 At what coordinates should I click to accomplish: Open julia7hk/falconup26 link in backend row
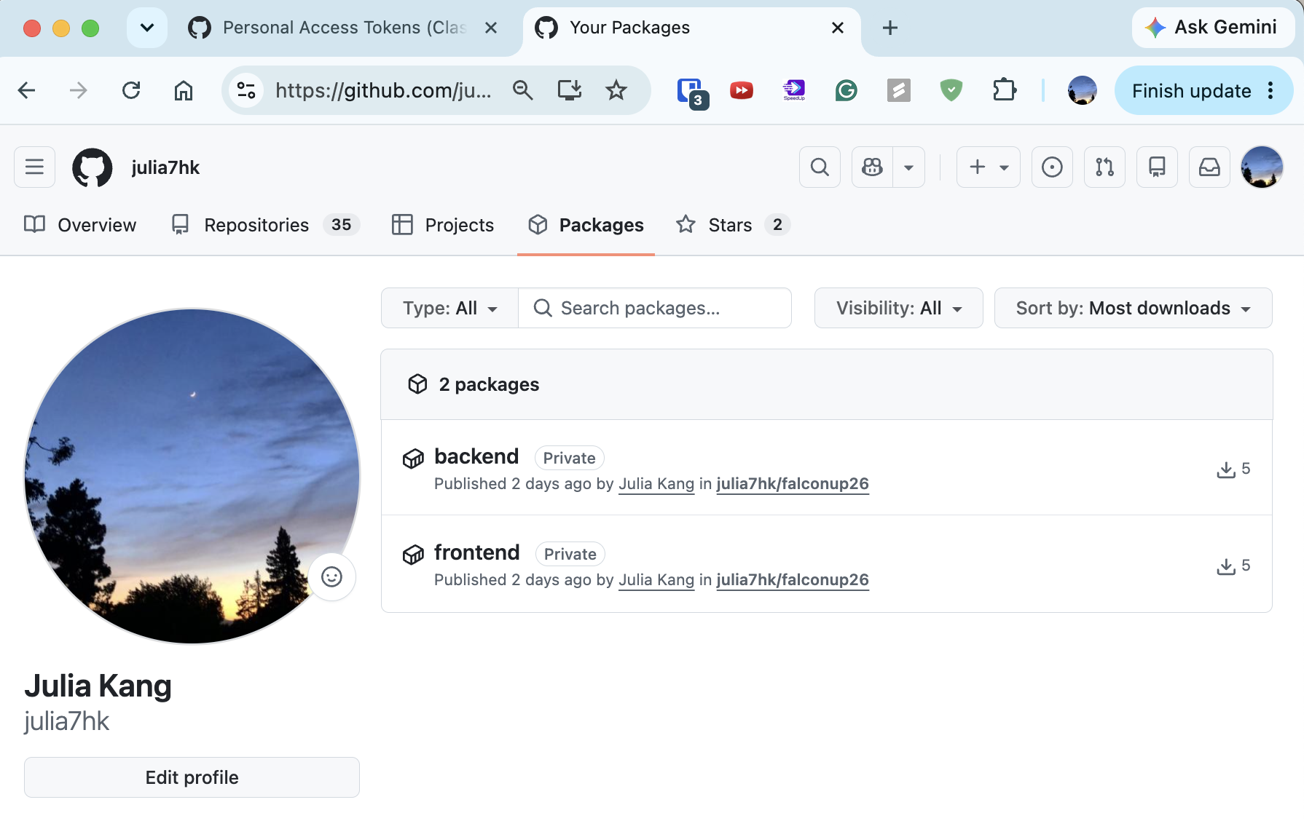[793, 484]
